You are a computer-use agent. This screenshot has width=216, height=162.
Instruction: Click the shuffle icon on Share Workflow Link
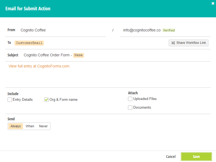click(x=173, y=43)
